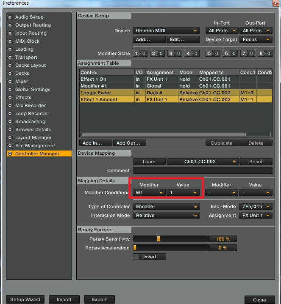This screenshot has width=281, height=304.
Task: Click the Reset mapping button
Action: tap(256, 162)
